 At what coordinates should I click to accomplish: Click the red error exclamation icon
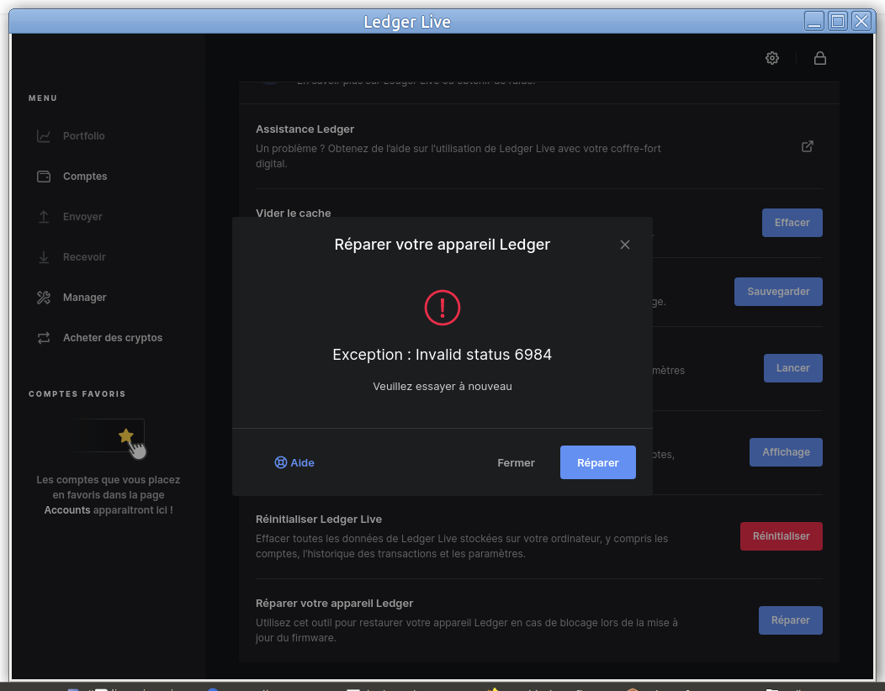(442, 308)
